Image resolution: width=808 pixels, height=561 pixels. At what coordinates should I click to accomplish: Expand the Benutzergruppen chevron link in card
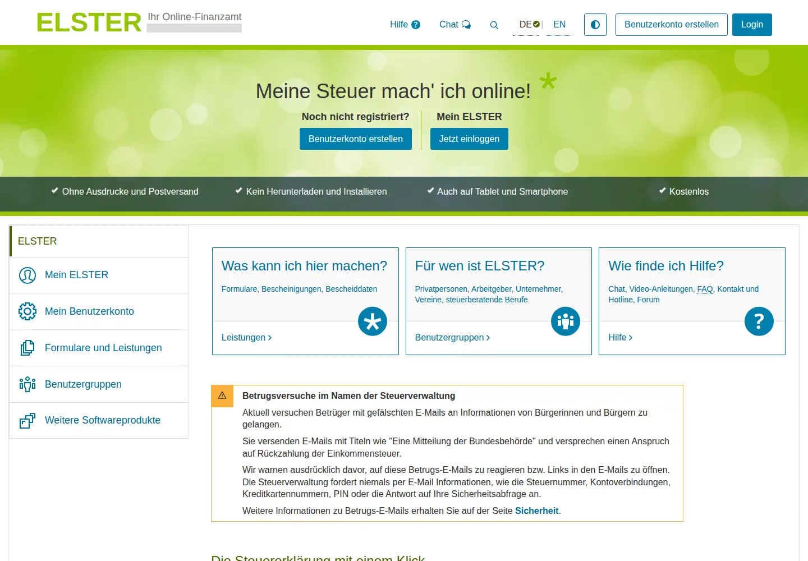[453, 338]
